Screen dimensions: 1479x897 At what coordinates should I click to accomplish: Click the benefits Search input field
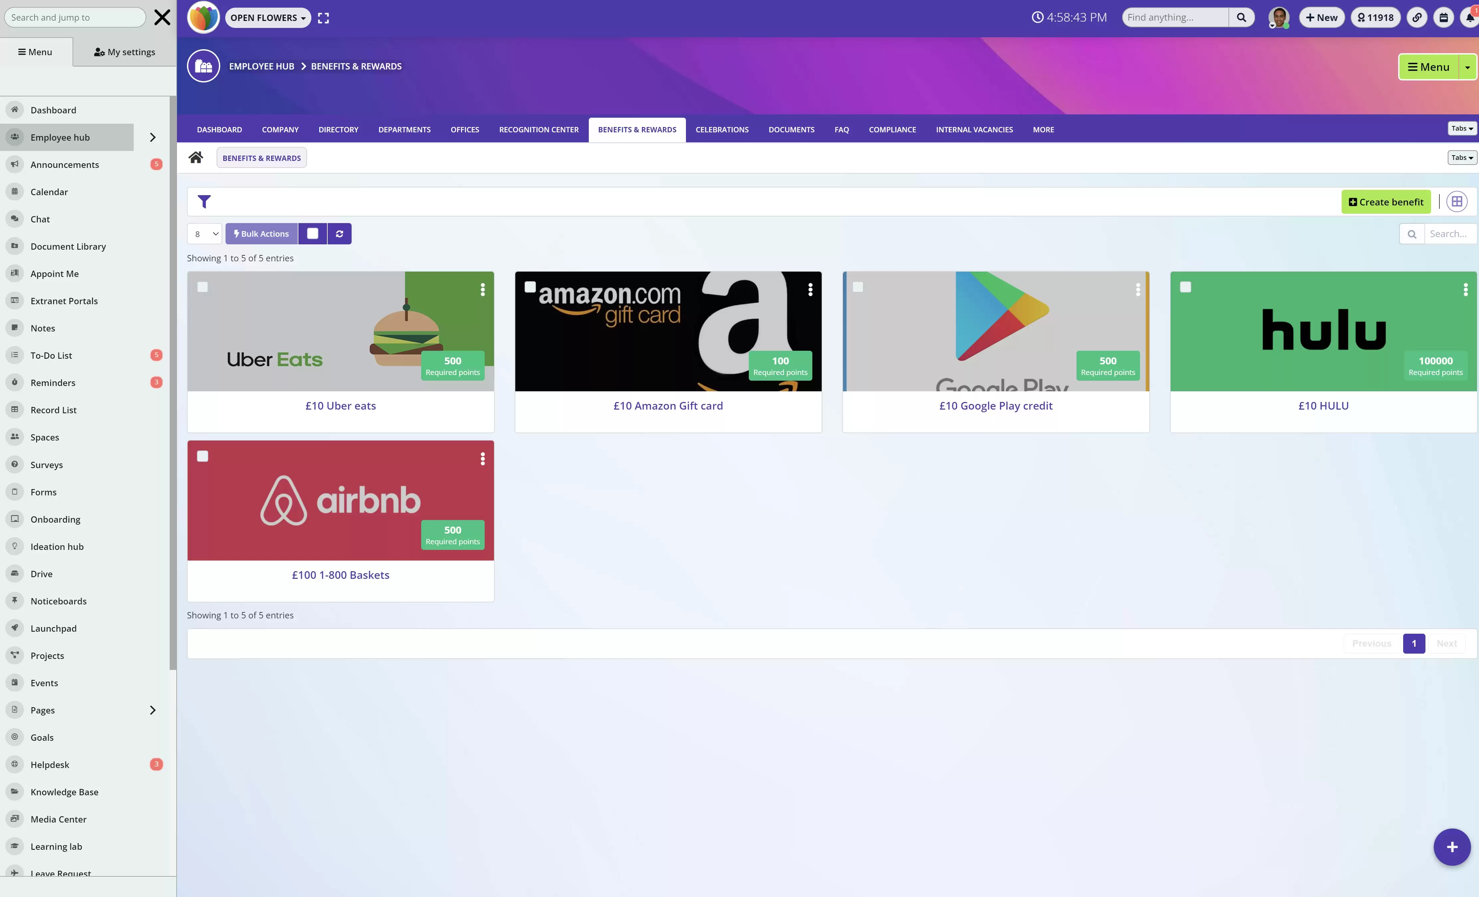pos(1449,234)
